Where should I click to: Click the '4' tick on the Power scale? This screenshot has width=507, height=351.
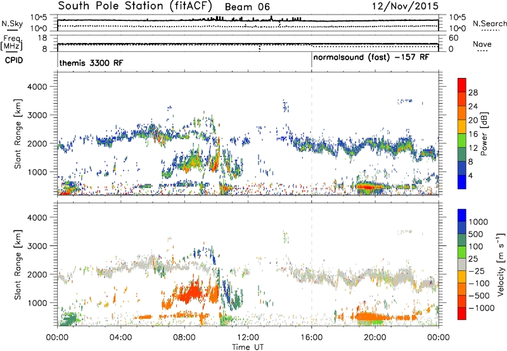tap(471, 175)
